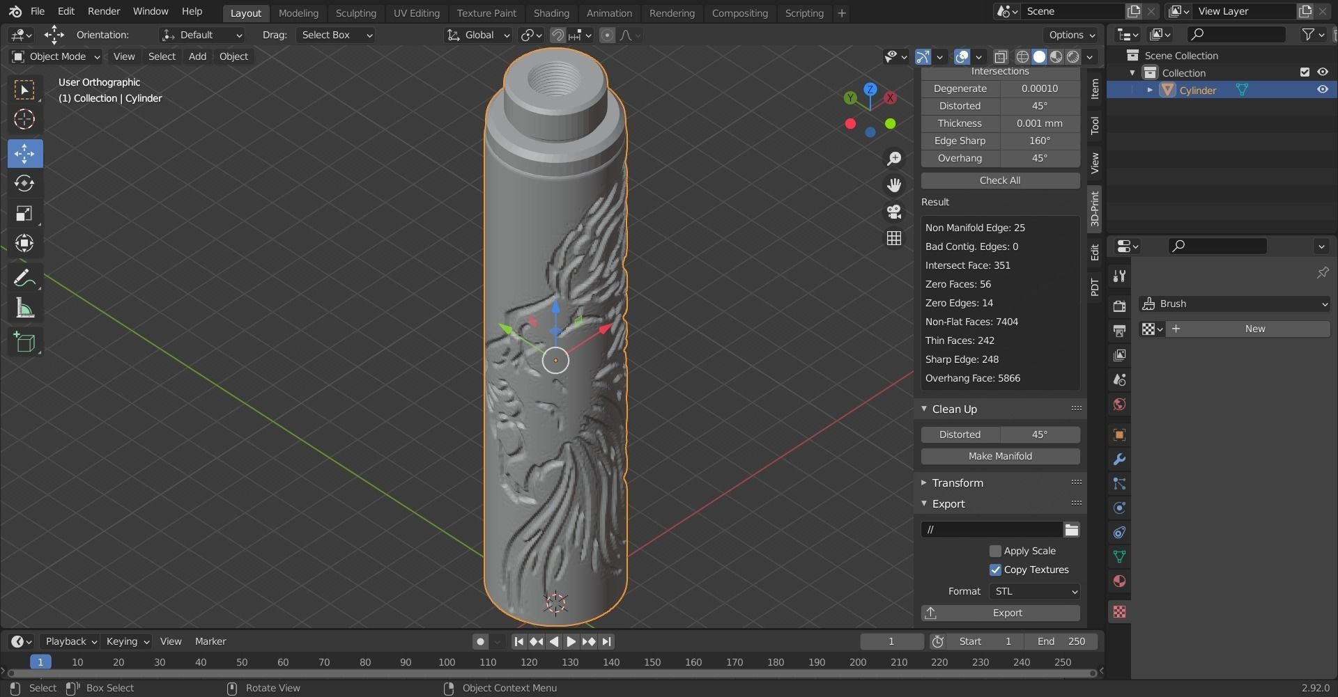Switch to rendered viewport shading
This screenshot has height=697, width=1338.
tap(1073, 56)
